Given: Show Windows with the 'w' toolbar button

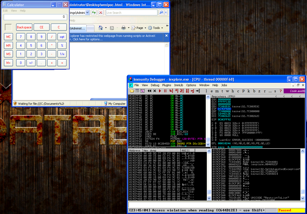Looking at the screenshot, I should tap(227, 91).
